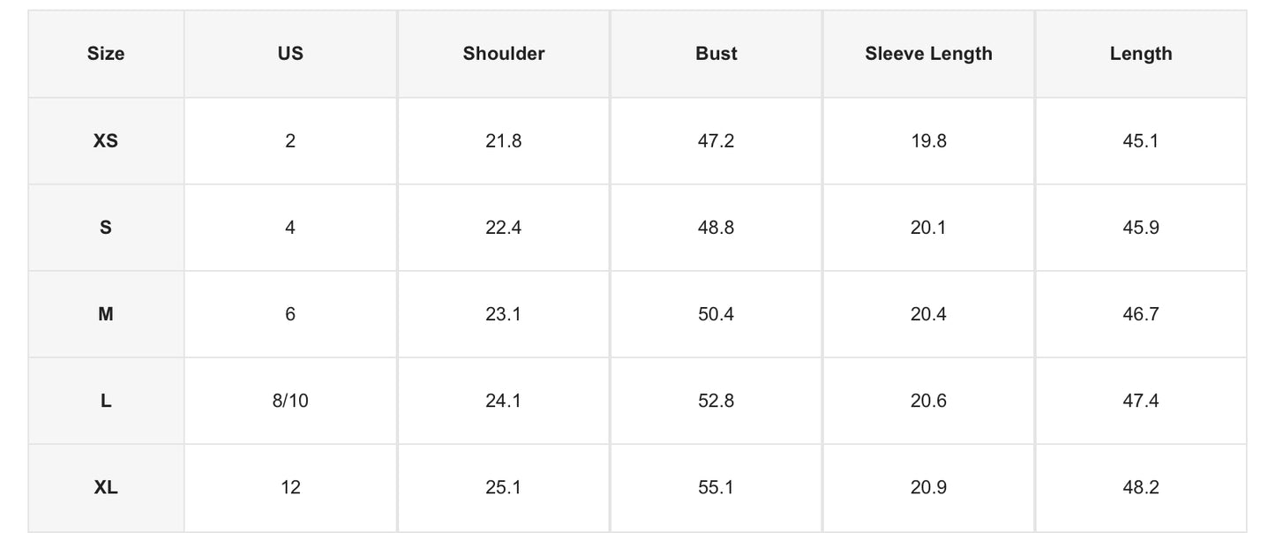Viewport: 1275px width, 533px height.
Task: Click the US column header
Action: [290, 54]
